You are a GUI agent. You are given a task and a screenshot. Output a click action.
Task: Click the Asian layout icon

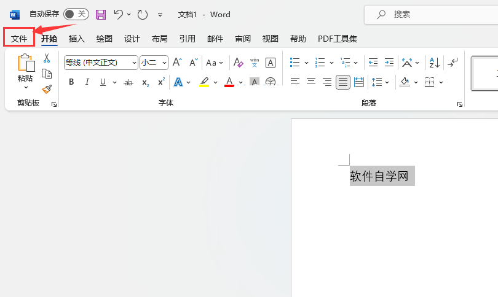click(407, 63)
